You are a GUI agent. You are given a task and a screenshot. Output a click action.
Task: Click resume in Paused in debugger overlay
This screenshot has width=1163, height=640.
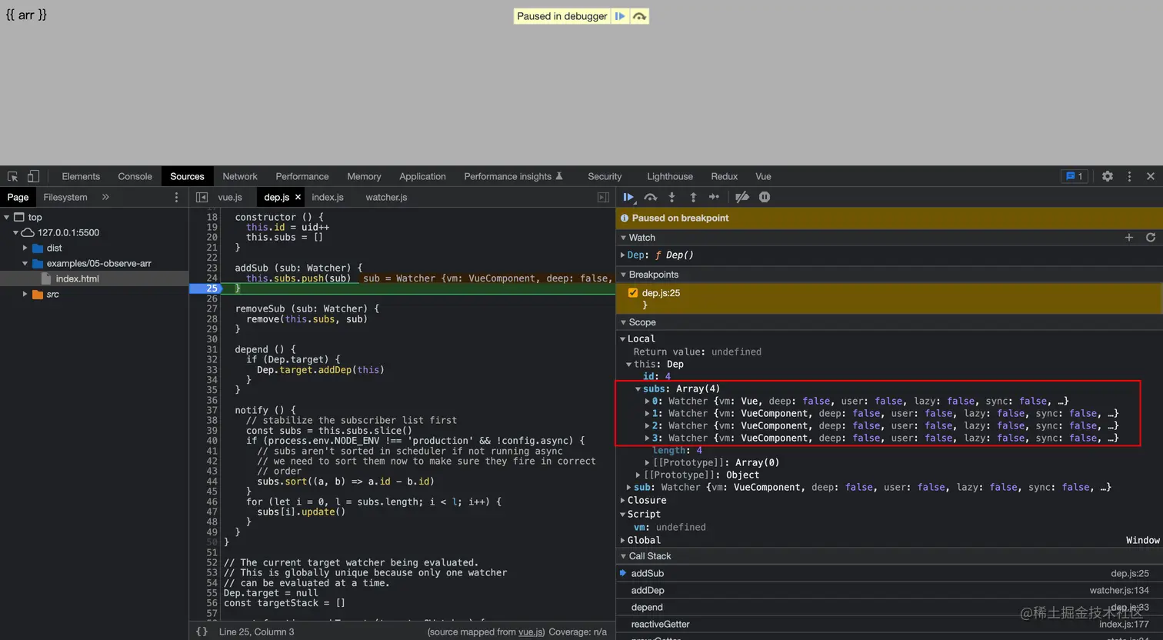pos(620,16)
